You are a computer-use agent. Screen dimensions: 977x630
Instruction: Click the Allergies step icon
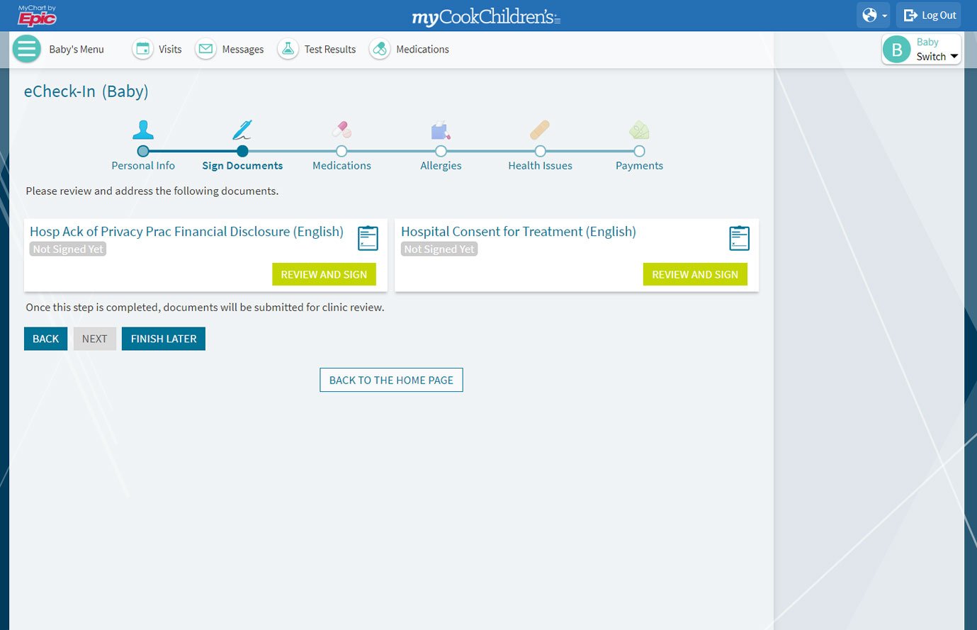pyautogui.click(x=441, y=131)
